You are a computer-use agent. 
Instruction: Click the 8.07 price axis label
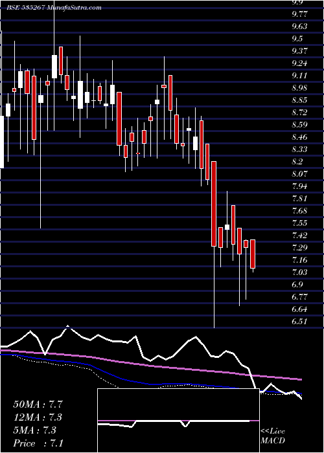coord(299,174)
